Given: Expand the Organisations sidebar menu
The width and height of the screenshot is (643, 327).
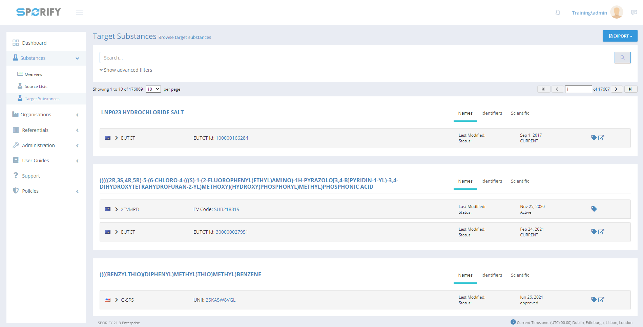Looking at the screenshot, I should (46, 115).
